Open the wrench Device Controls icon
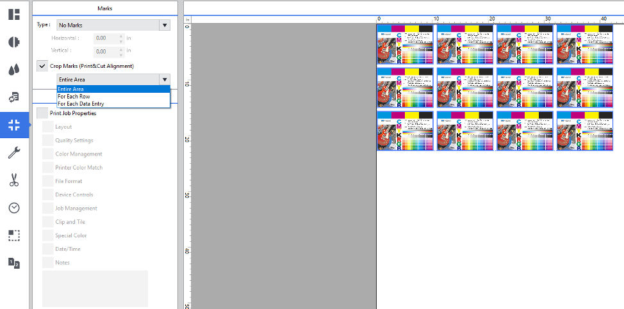 (14, 152)
